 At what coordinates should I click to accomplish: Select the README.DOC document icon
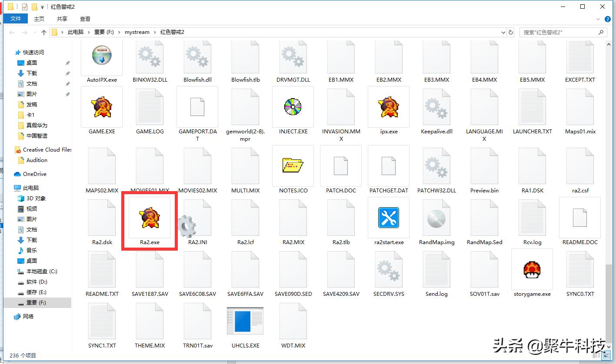580,218
